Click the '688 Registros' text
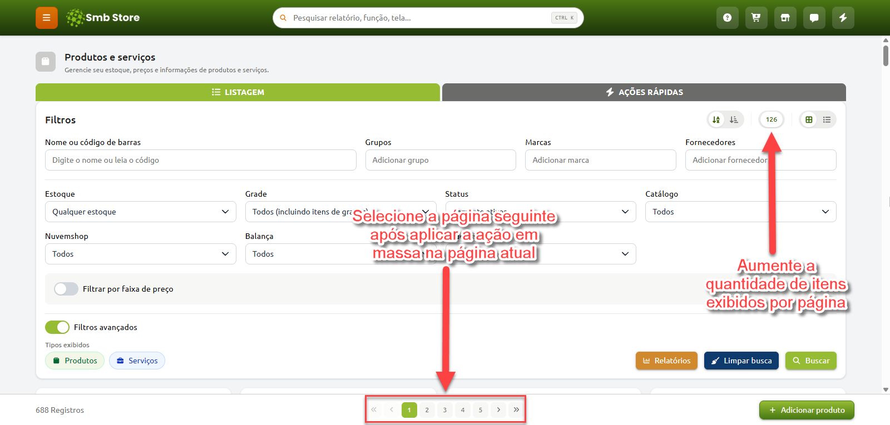The image size is (890, 425). (60, 410)
